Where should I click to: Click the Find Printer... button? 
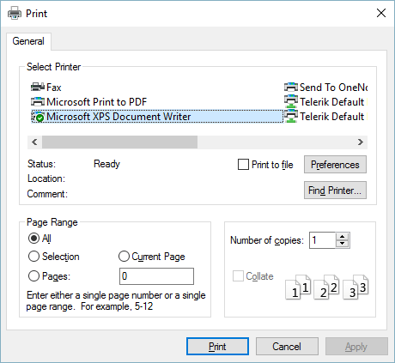(x=335, y=190)
